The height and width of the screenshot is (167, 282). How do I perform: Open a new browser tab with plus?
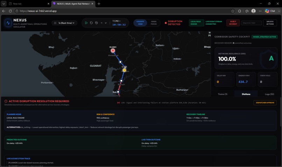pos(99,3)
